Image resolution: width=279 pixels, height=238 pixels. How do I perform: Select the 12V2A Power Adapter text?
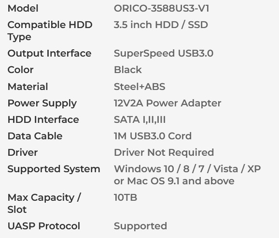(x=167, y=104)
